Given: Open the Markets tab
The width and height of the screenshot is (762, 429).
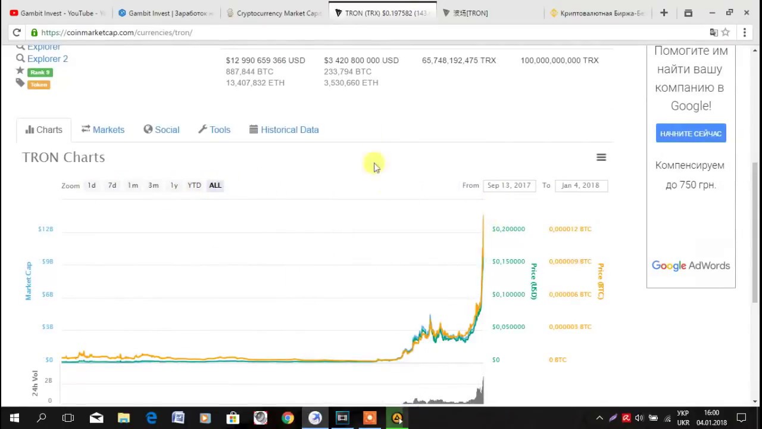Looking at the screenshot, I should point(102,129).
